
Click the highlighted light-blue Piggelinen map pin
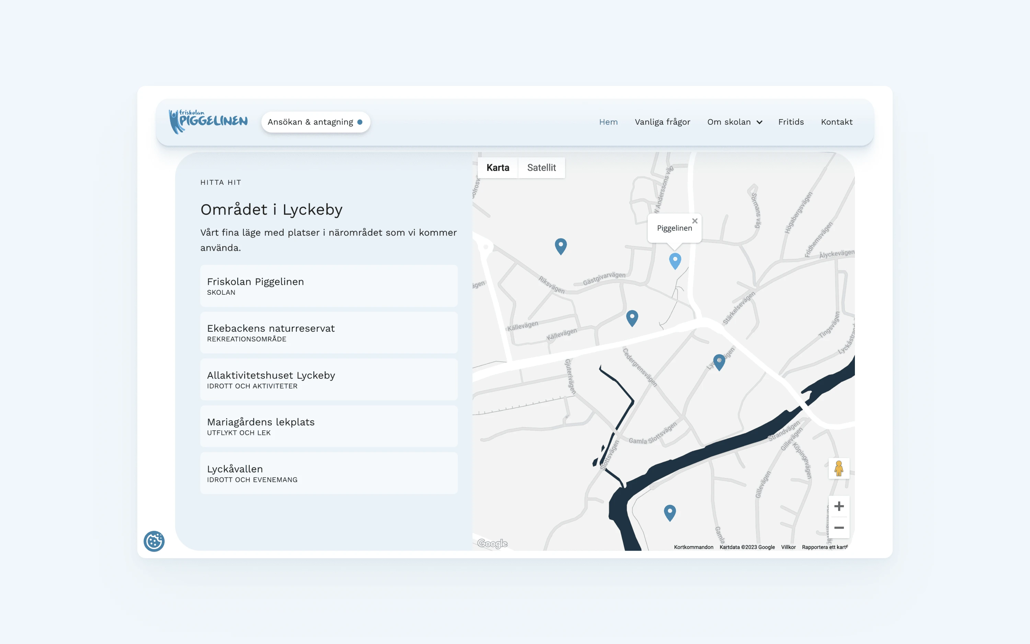[675, 261]
